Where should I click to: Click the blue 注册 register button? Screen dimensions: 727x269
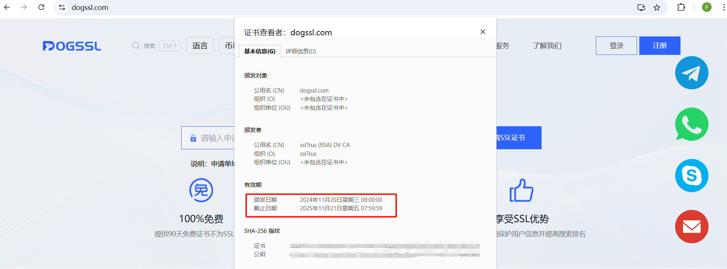pyautogui.click(x=660, y=46)
